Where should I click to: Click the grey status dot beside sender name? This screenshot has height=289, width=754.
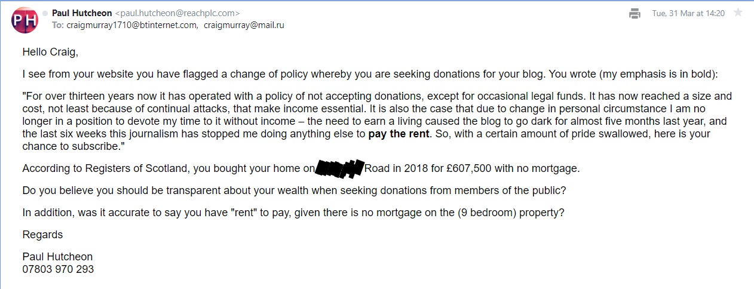click(x=45, y=13)
